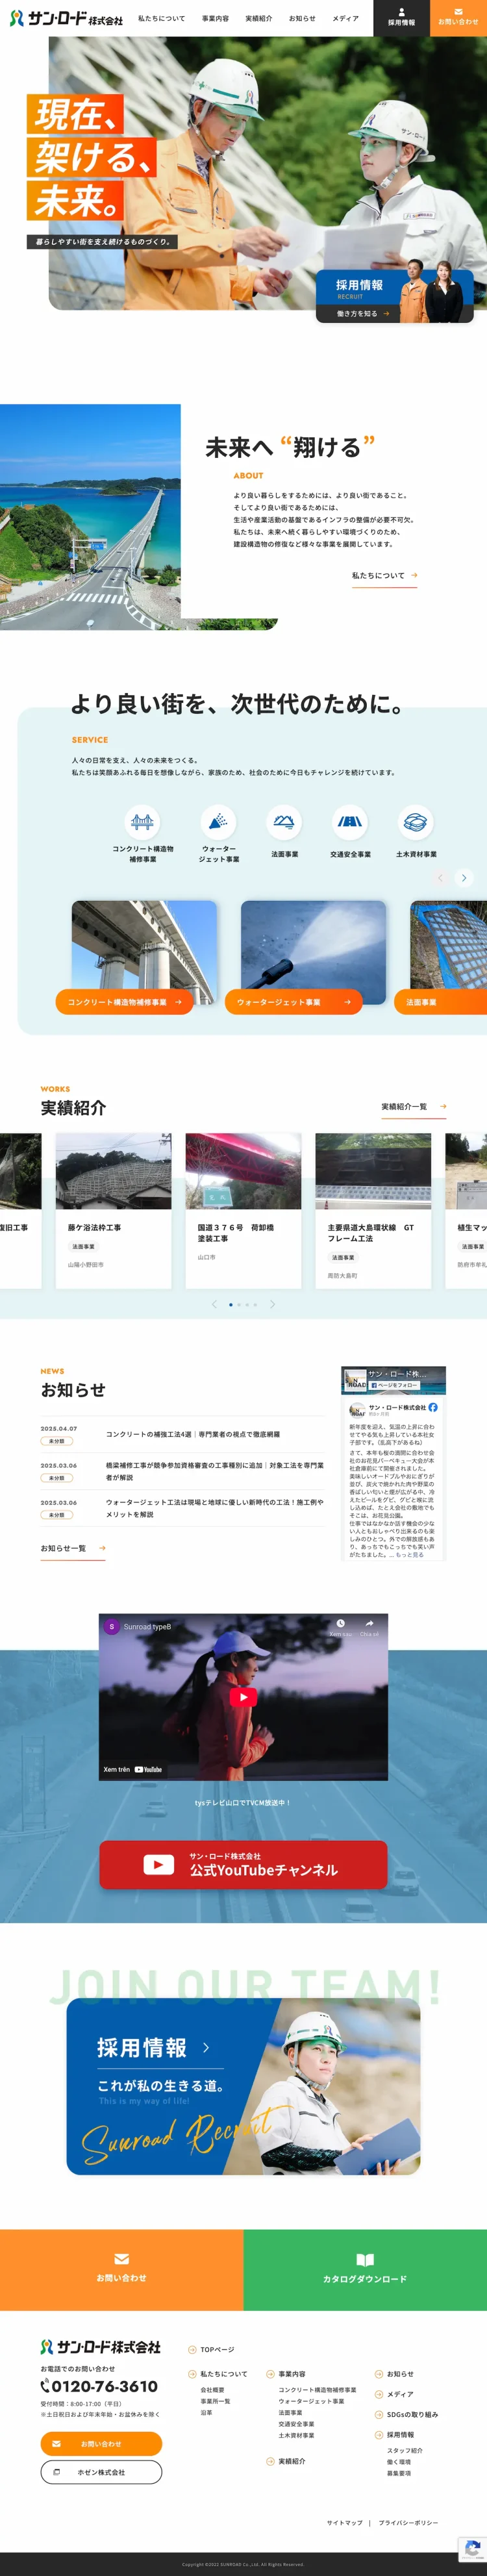Click the サン・ロード株式会社 header logo
The height and width of the screenshot is (2576, 487).
tap(66, 19)
